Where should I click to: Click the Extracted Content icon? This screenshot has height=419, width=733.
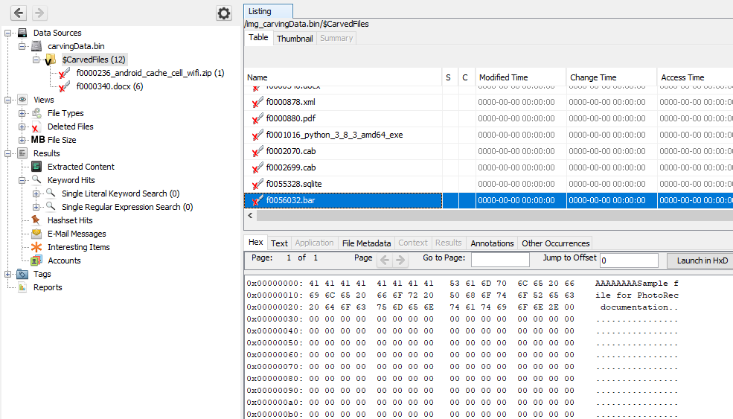(x=36, y=167)
